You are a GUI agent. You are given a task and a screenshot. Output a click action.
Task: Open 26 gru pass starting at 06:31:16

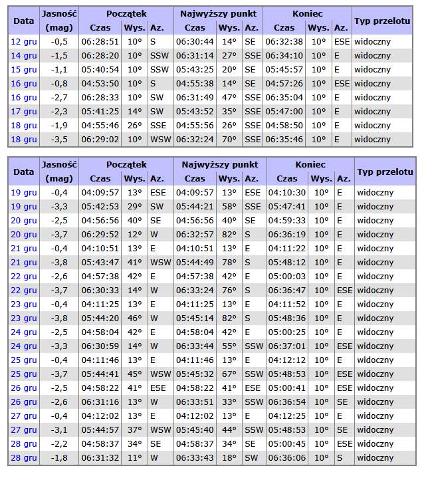(x=24, y=402)
